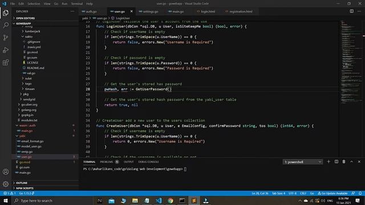Open Google Chrome from the taskbar
Screen dimensions: 365x205
tap(171, 200)
